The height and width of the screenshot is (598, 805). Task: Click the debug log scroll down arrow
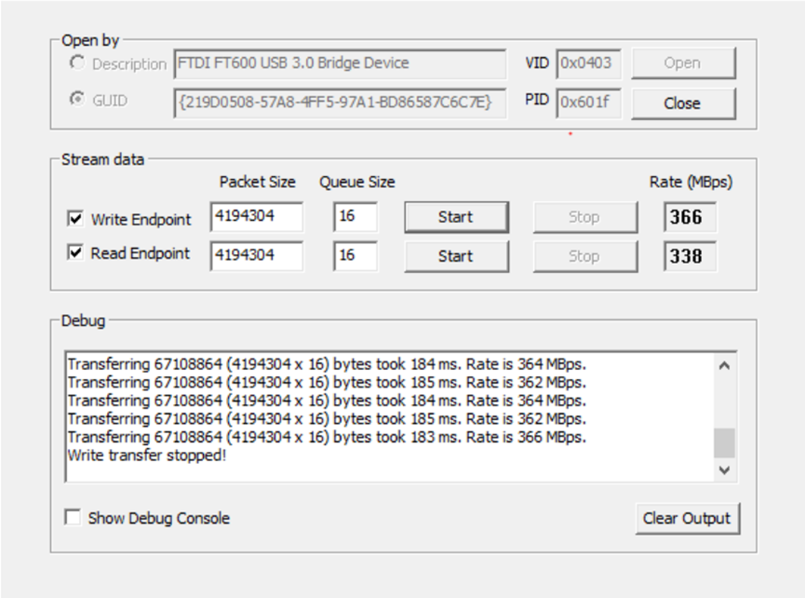click(x=724, y=469)
